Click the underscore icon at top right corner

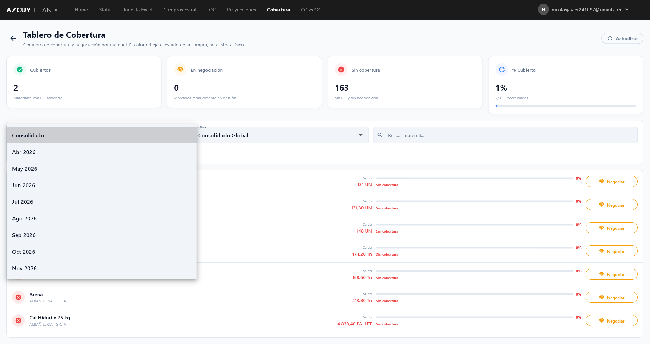pos(637,11)
